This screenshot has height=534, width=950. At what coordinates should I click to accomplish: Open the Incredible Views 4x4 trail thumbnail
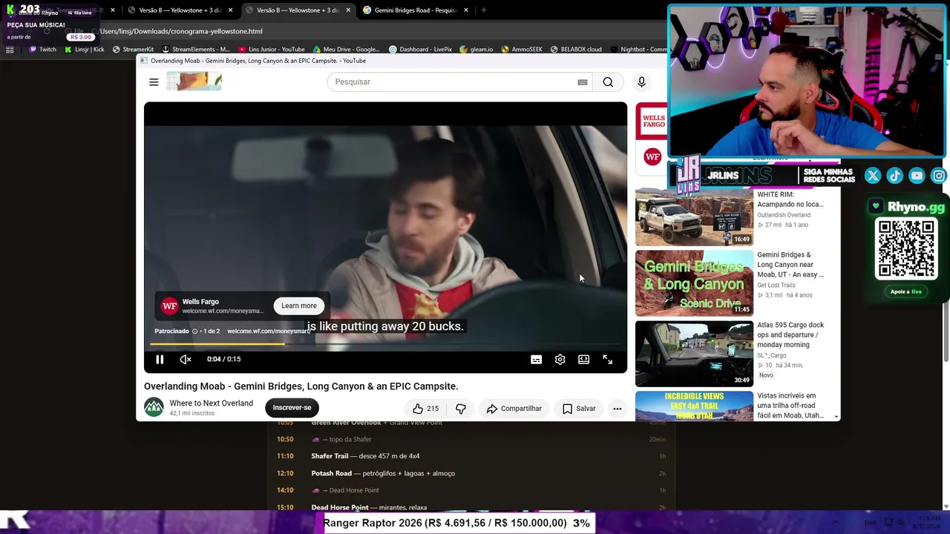coord(694,406)
